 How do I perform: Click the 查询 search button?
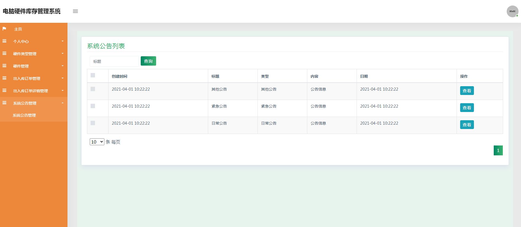148,61
